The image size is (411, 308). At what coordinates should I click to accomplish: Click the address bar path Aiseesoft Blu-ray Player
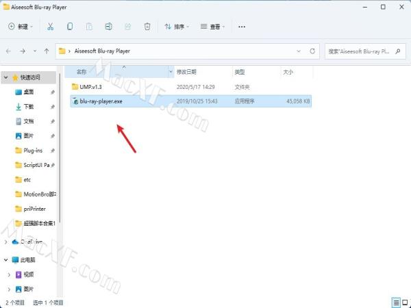pos(102,51)
